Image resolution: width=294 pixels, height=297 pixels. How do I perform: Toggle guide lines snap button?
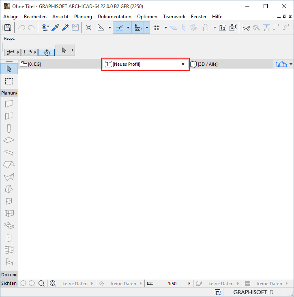[x=119, y=28]
